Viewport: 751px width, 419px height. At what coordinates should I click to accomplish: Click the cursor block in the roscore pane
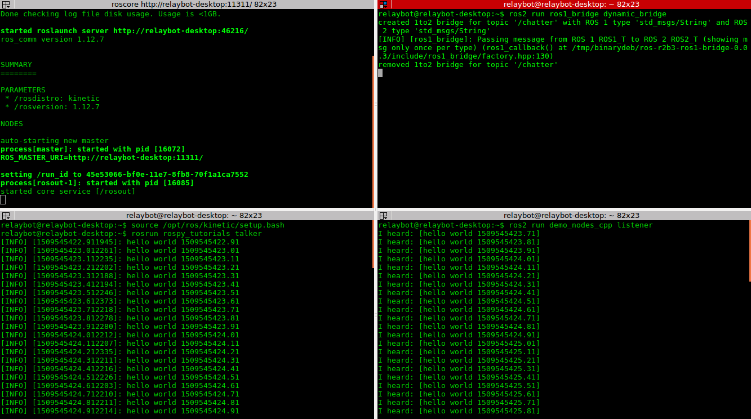3,200
